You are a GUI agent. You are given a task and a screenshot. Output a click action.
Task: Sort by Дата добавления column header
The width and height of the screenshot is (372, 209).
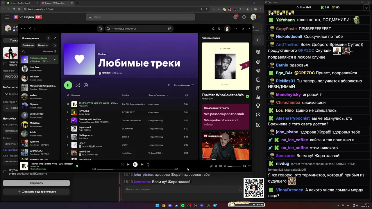click(x=158, y=95)
